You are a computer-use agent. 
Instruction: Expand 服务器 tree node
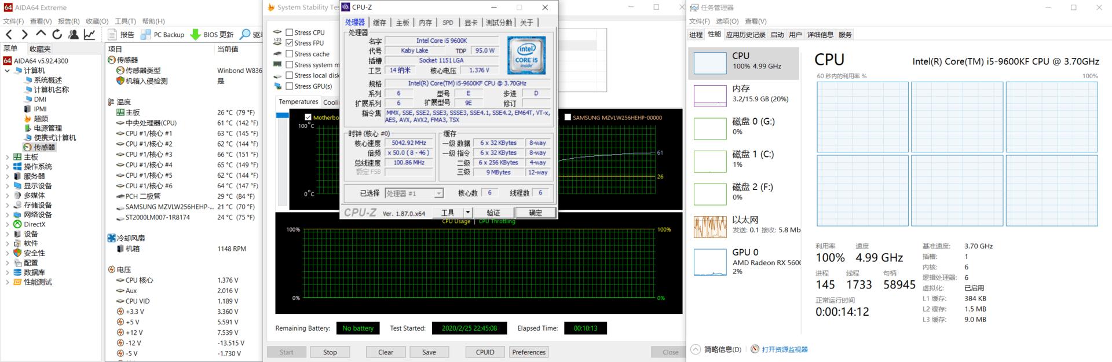[7, 176]
